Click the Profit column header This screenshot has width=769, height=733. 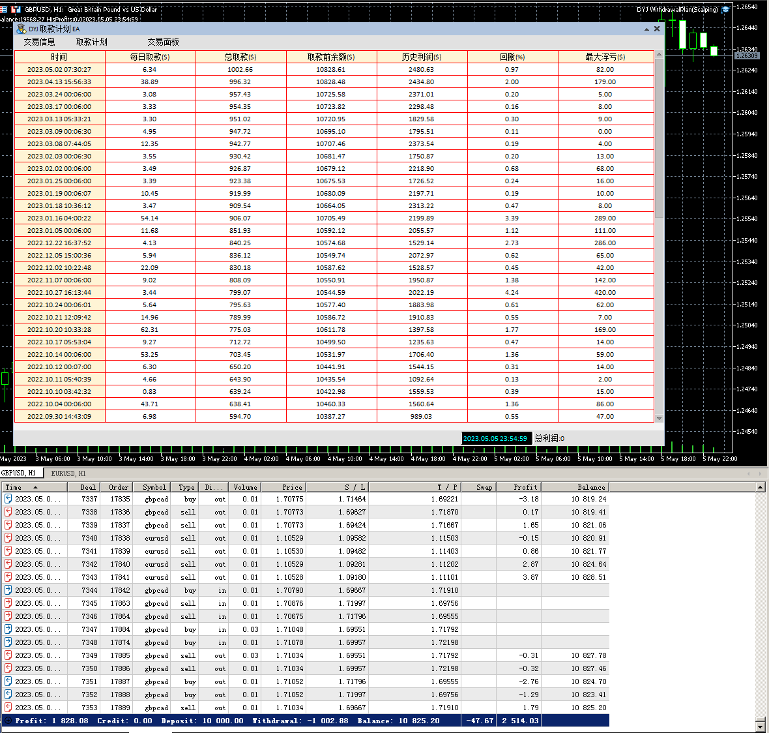coord(519,487)
